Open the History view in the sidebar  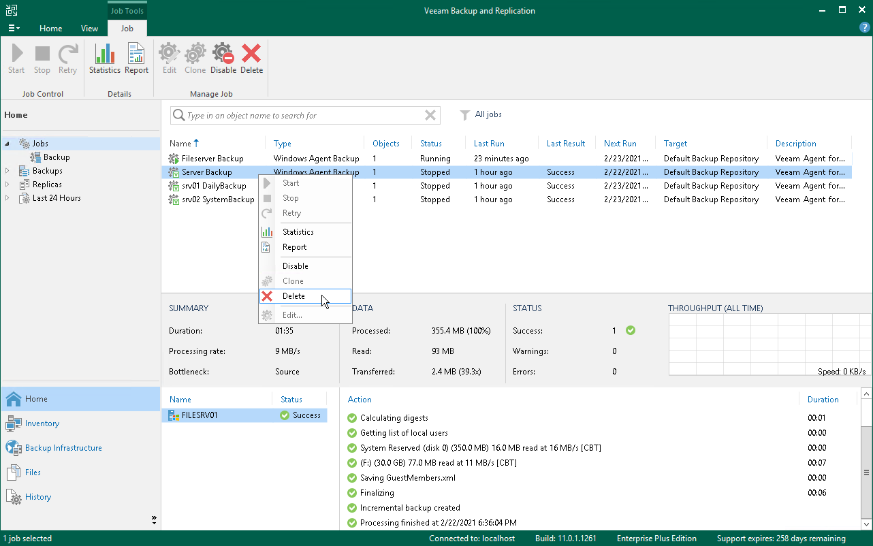[x=38, y=497]
